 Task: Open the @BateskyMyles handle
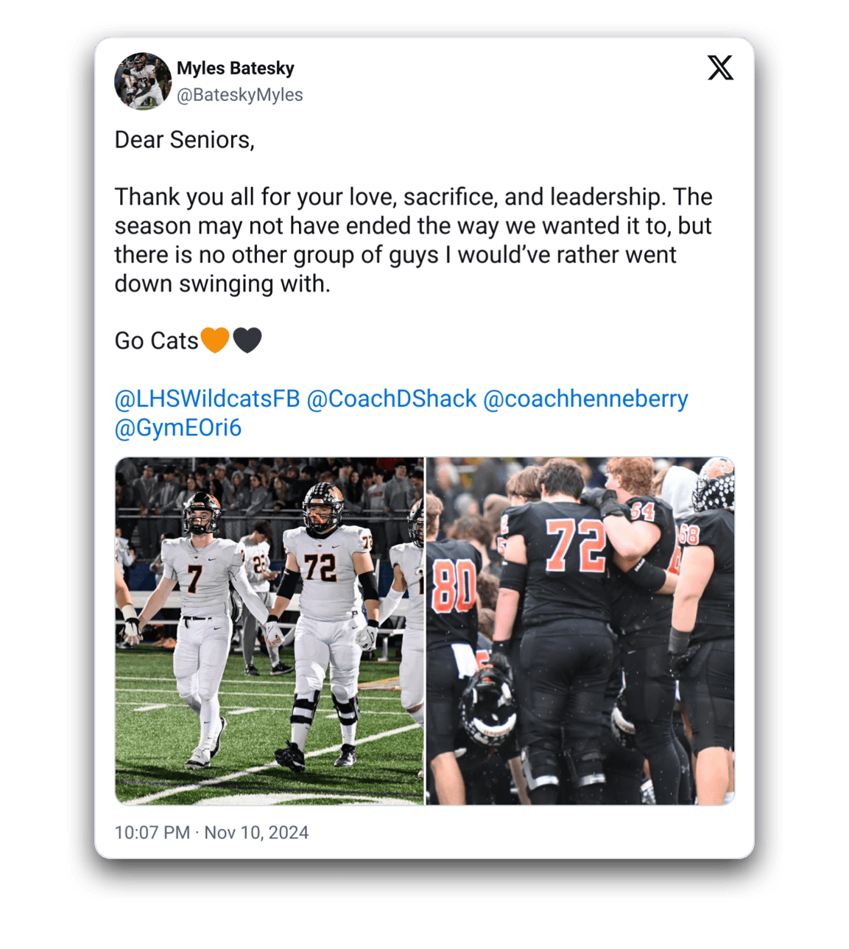[x=240, y=94]
